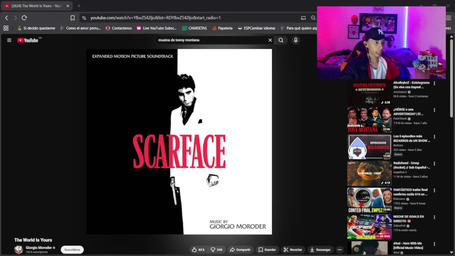Share the video via Compartir
The image size is (455, 256).
[240, 250]
